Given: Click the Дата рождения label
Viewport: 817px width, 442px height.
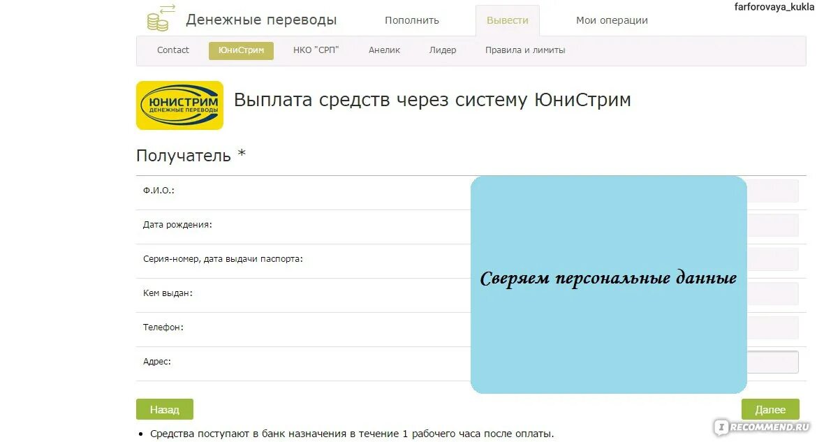Looking at the screenshot, I should (177, 225).
